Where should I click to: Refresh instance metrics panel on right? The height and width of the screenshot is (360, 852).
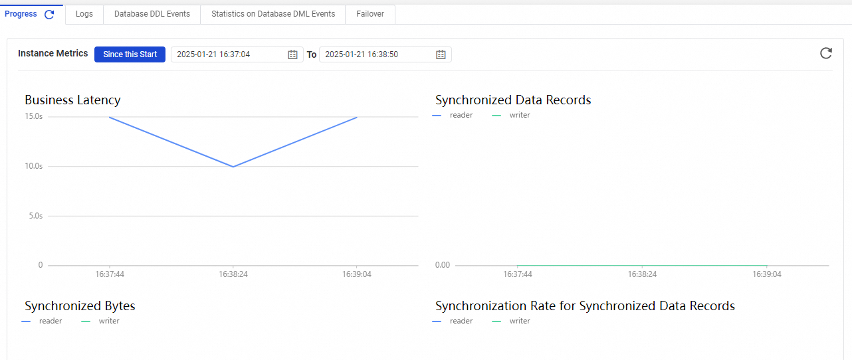coord(825,53)
